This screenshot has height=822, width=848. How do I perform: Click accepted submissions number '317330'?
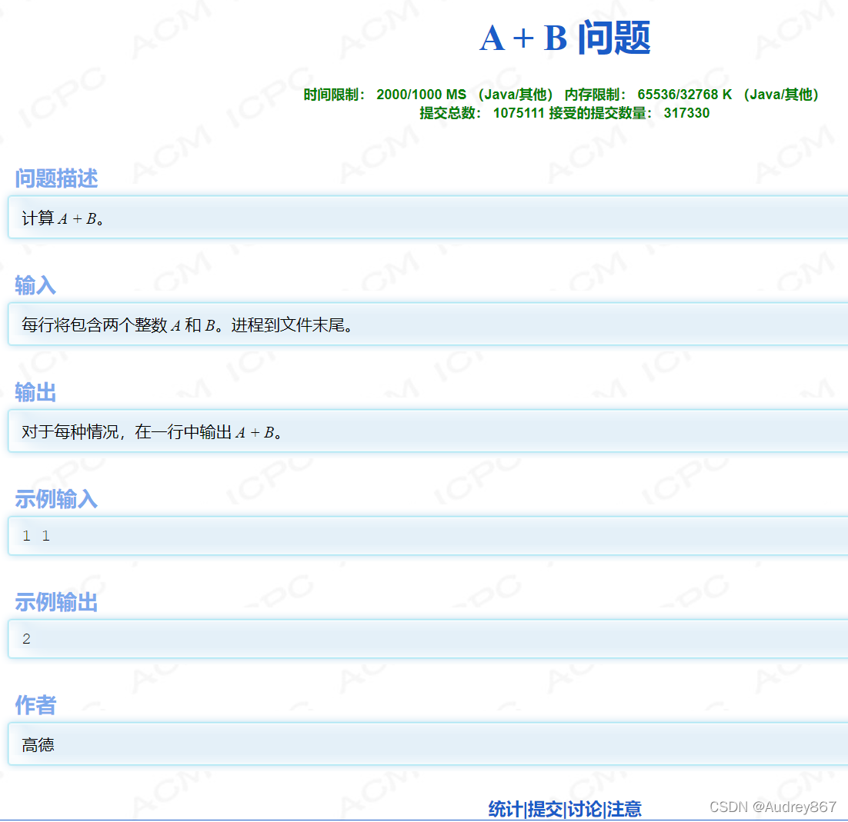[687, 113]
